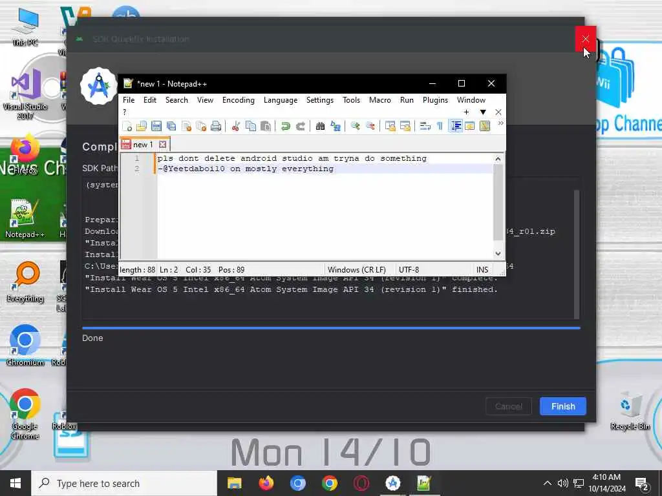The image size is (662, 496).
Task: Click 'Windows (CR LF)' in status bar
Action: tap(357, 270)
